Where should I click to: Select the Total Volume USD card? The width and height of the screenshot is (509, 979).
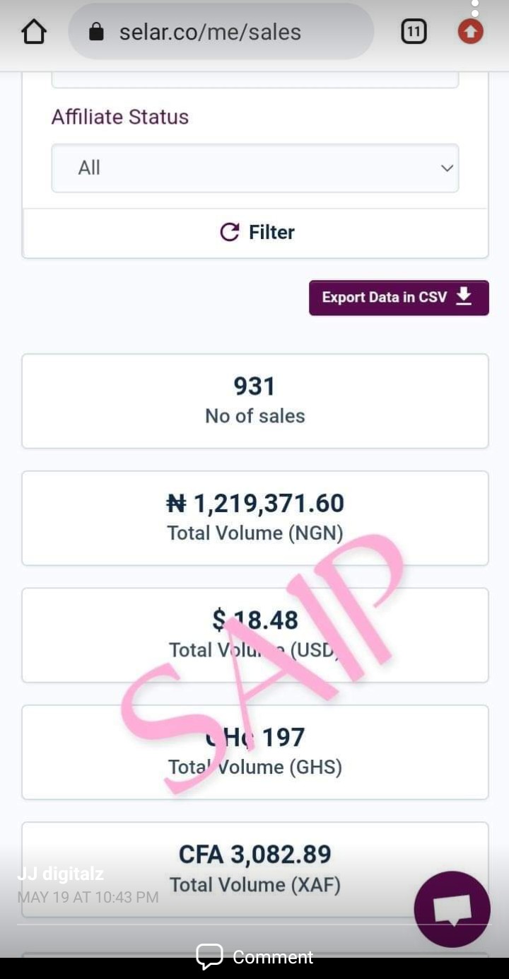(x=255, y=635)
